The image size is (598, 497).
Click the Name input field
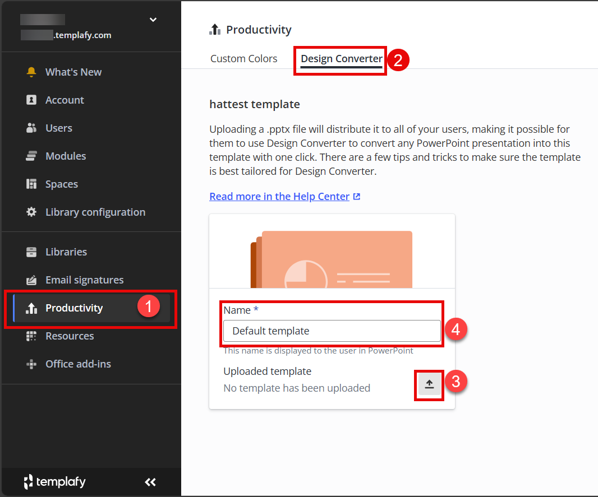(332, 331)
